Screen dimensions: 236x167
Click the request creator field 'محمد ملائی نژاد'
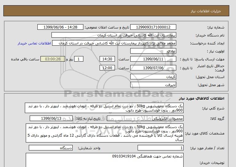(114, 43)
